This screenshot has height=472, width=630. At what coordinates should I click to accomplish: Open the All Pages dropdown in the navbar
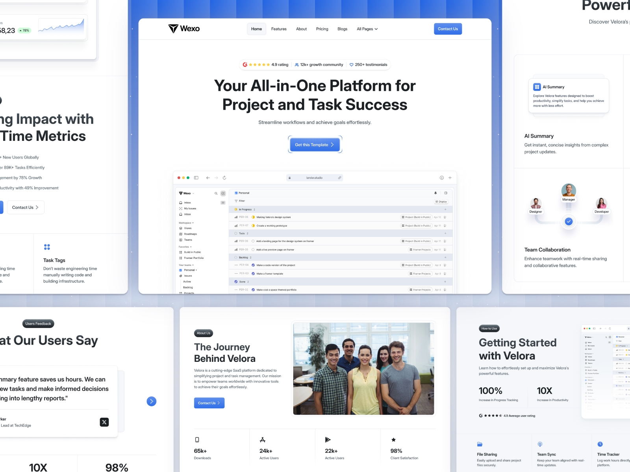(x=367, y=29)
